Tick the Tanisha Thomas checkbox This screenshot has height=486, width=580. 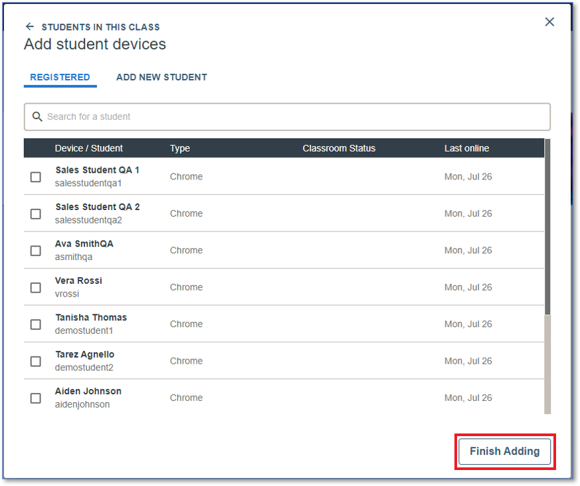click(35, 324)
